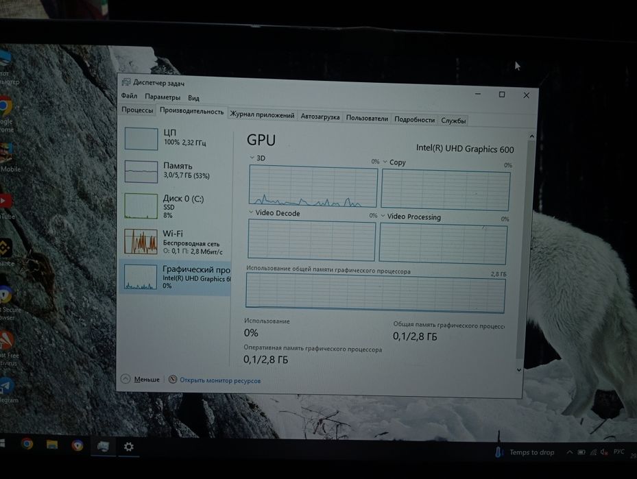The image size is (637, 479).
Task: Open Chrome from the taskbar
Action: pos(27,443)
